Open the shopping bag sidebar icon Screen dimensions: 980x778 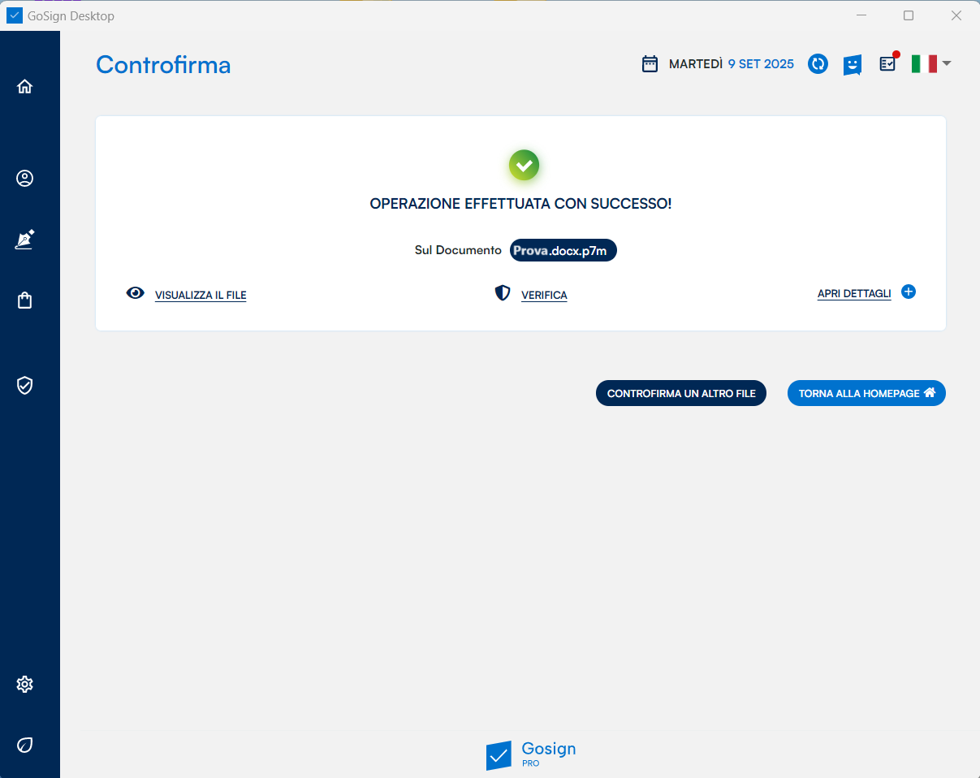coord(25,300)
